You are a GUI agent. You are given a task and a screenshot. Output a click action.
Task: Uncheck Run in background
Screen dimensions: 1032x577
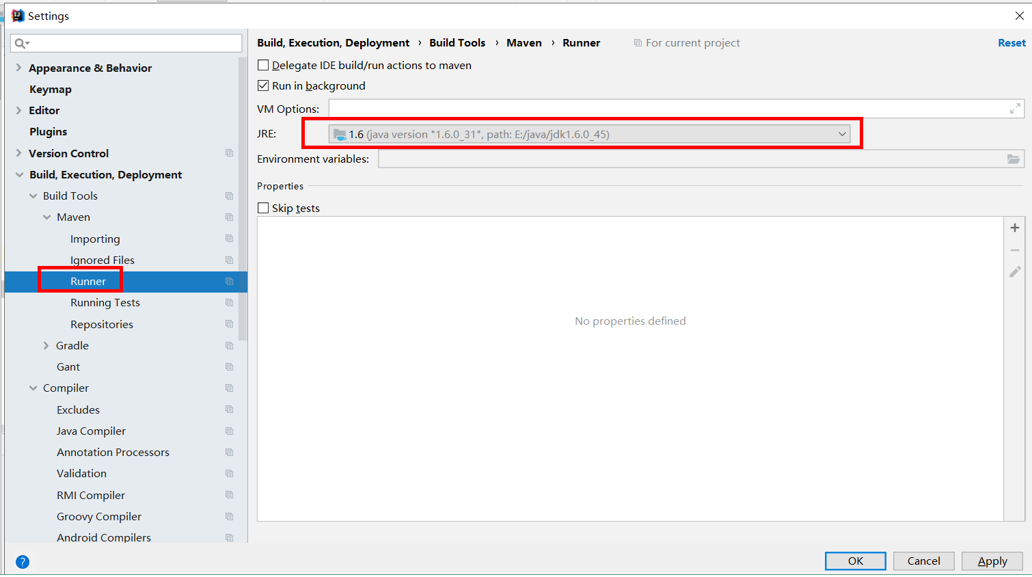[x=263, y=86]
